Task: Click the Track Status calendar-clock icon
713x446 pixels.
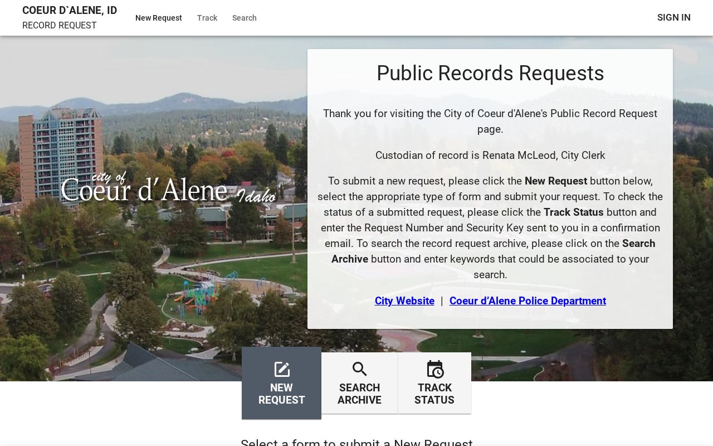Action: click(434, 369)
